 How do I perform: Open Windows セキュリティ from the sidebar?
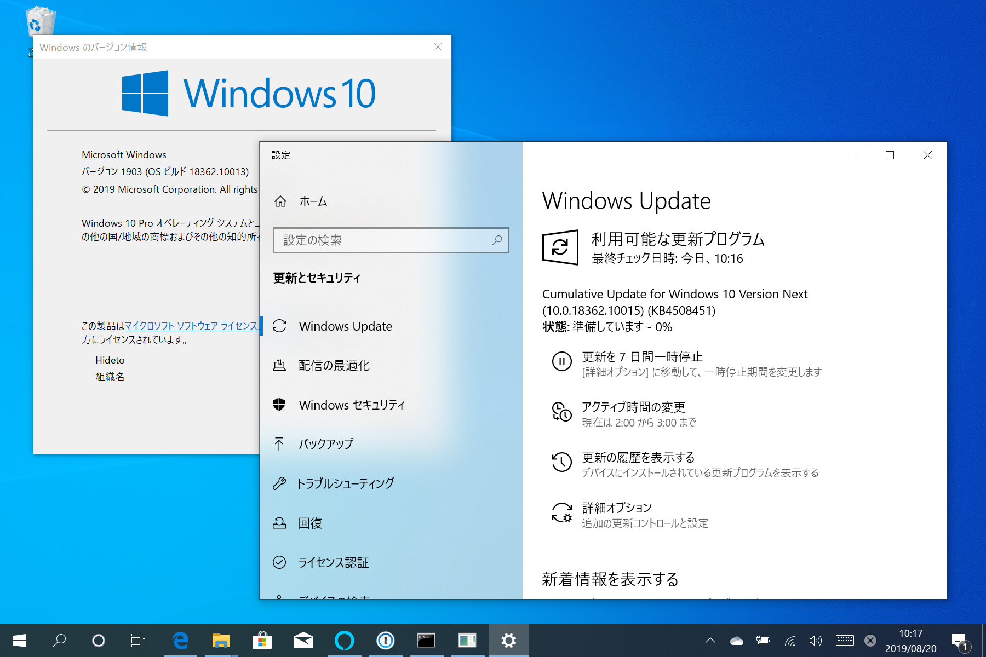point(351,405)
